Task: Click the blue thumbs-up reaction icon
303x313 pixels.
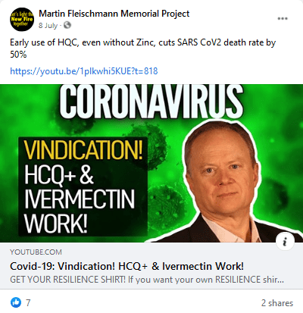Action: tap(16, 302)
